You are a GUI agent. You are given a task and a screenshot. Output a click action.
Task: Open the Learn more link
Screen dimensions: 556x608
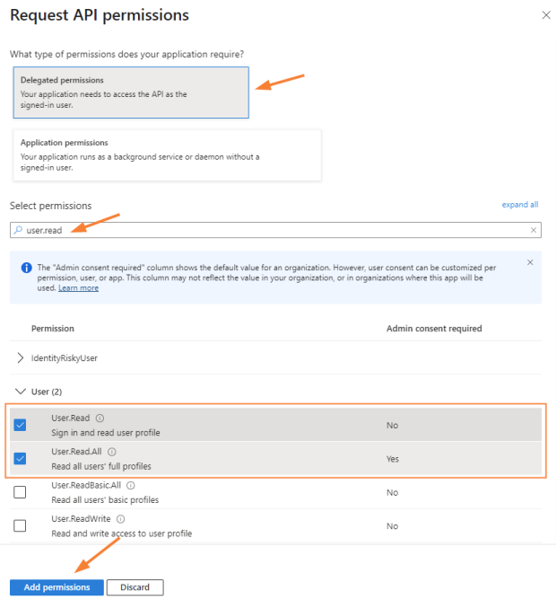(x=78, y=288)
